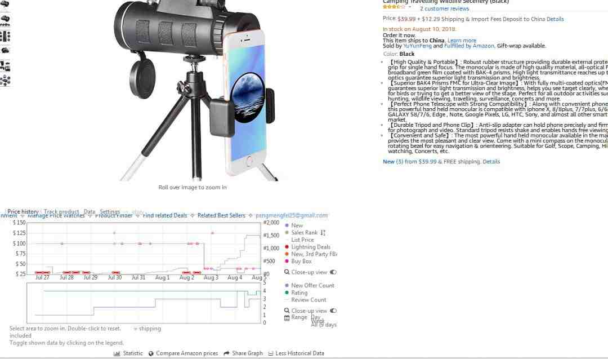Open Manage Price Watches menu

point(56,216)
